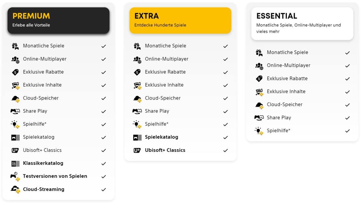Select the yellow EXTRA plan header
Image resolution: width=362 pixels, height=203 pixels.
180,20
